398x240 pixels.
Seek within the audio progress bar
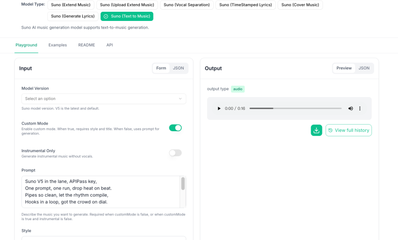tap(295, 108)
